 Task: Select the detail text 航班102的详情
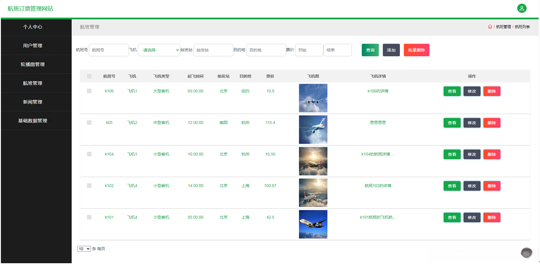(378, 186)
